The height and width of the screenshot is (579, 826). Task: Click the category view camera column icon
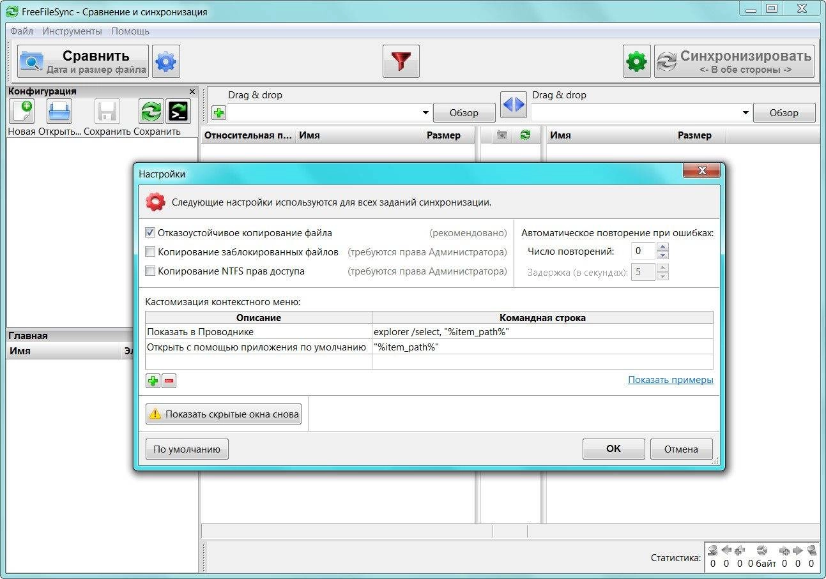click(502, 135)
